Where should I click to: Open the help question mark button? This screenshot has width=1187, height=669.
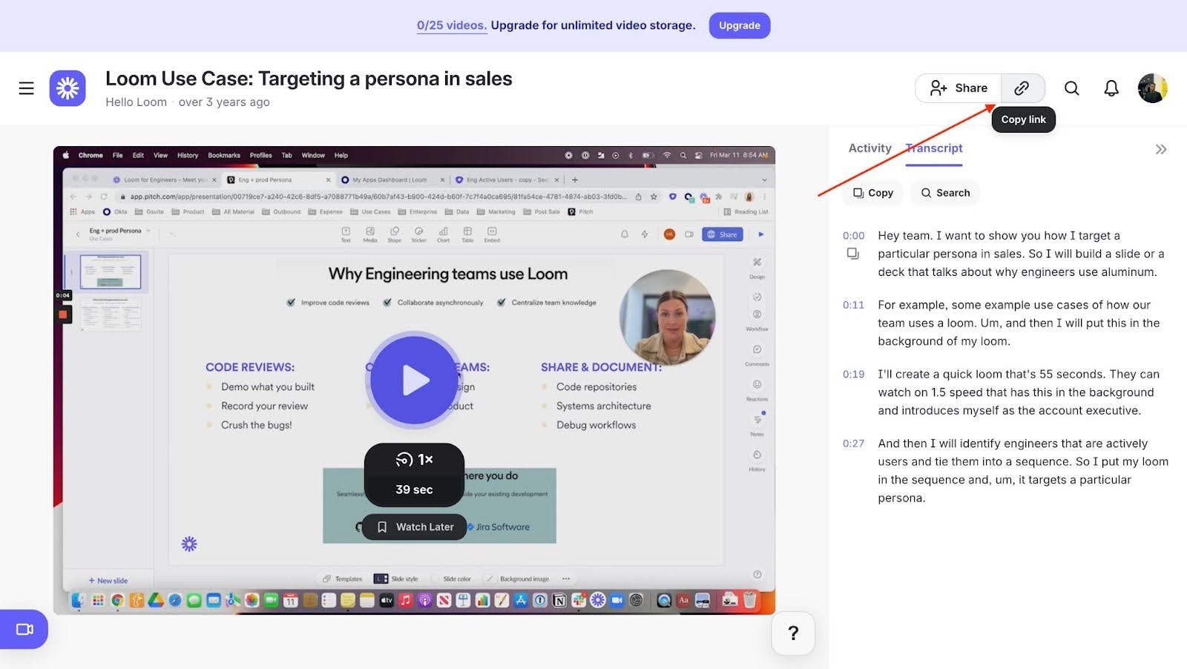793,633
